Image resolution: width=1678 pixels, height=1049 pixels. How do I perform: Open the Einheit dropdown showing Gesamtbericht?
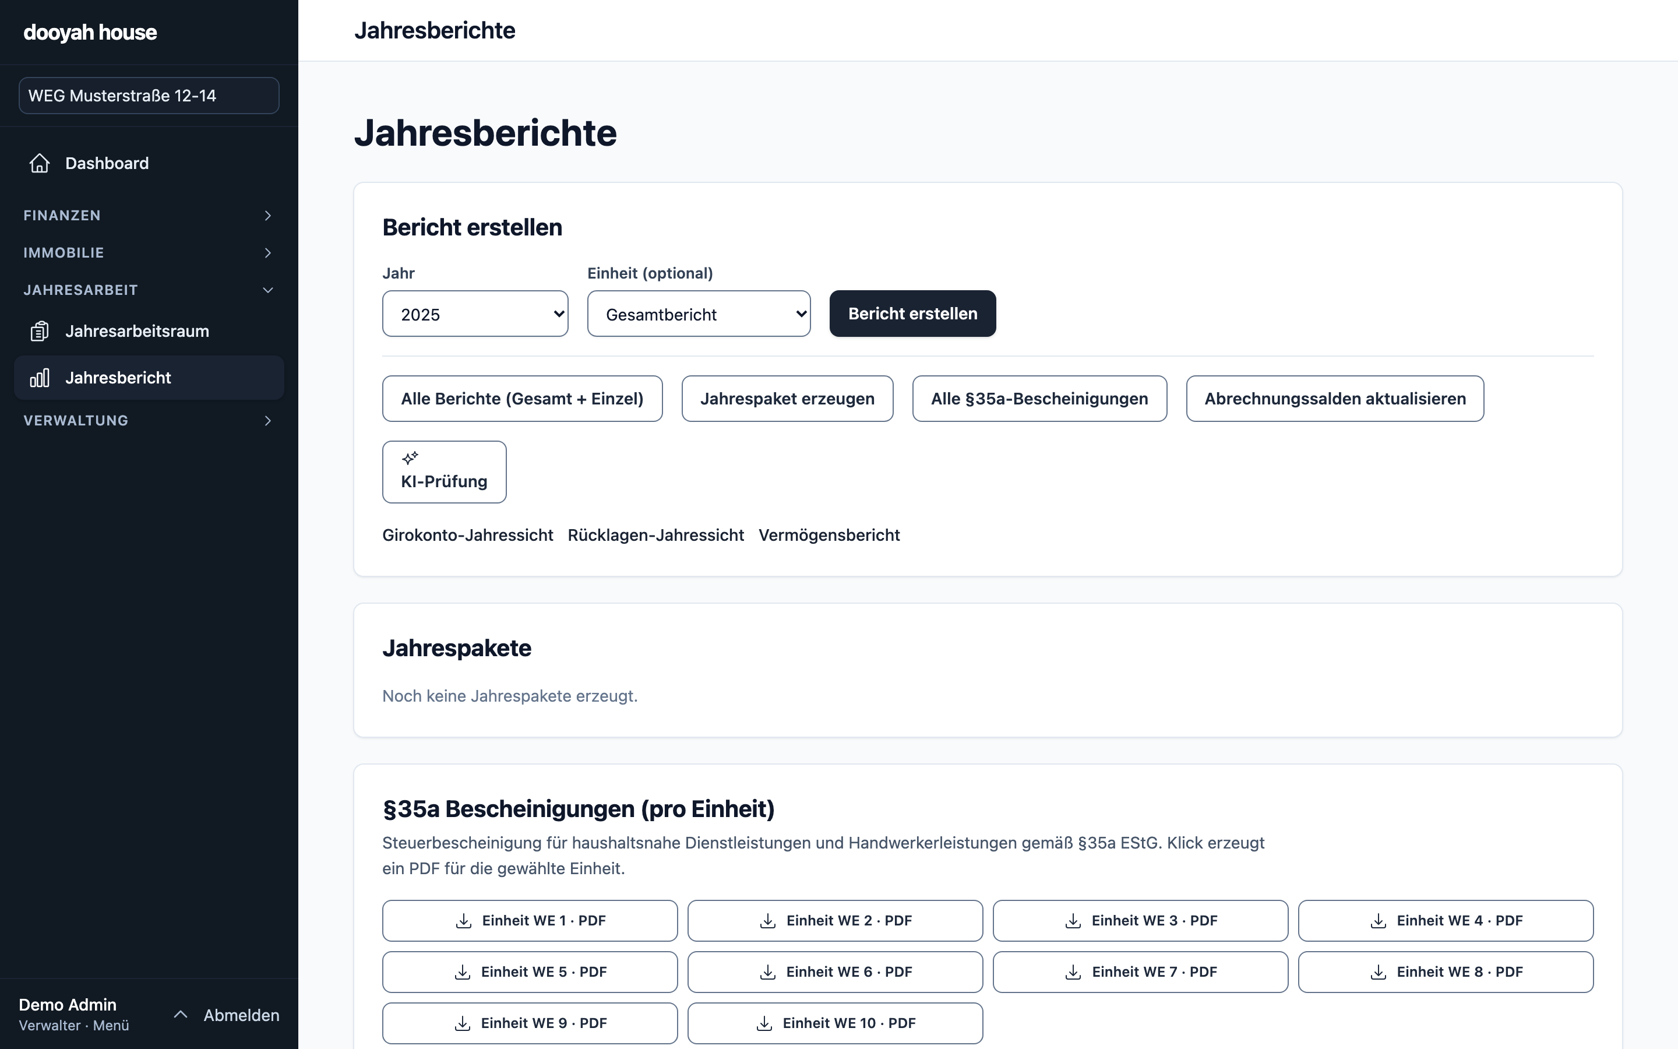699,314
